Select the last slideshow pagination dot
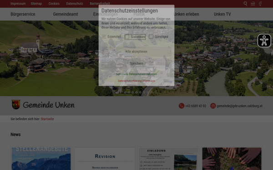273x170 pixels. click(148, 92)
